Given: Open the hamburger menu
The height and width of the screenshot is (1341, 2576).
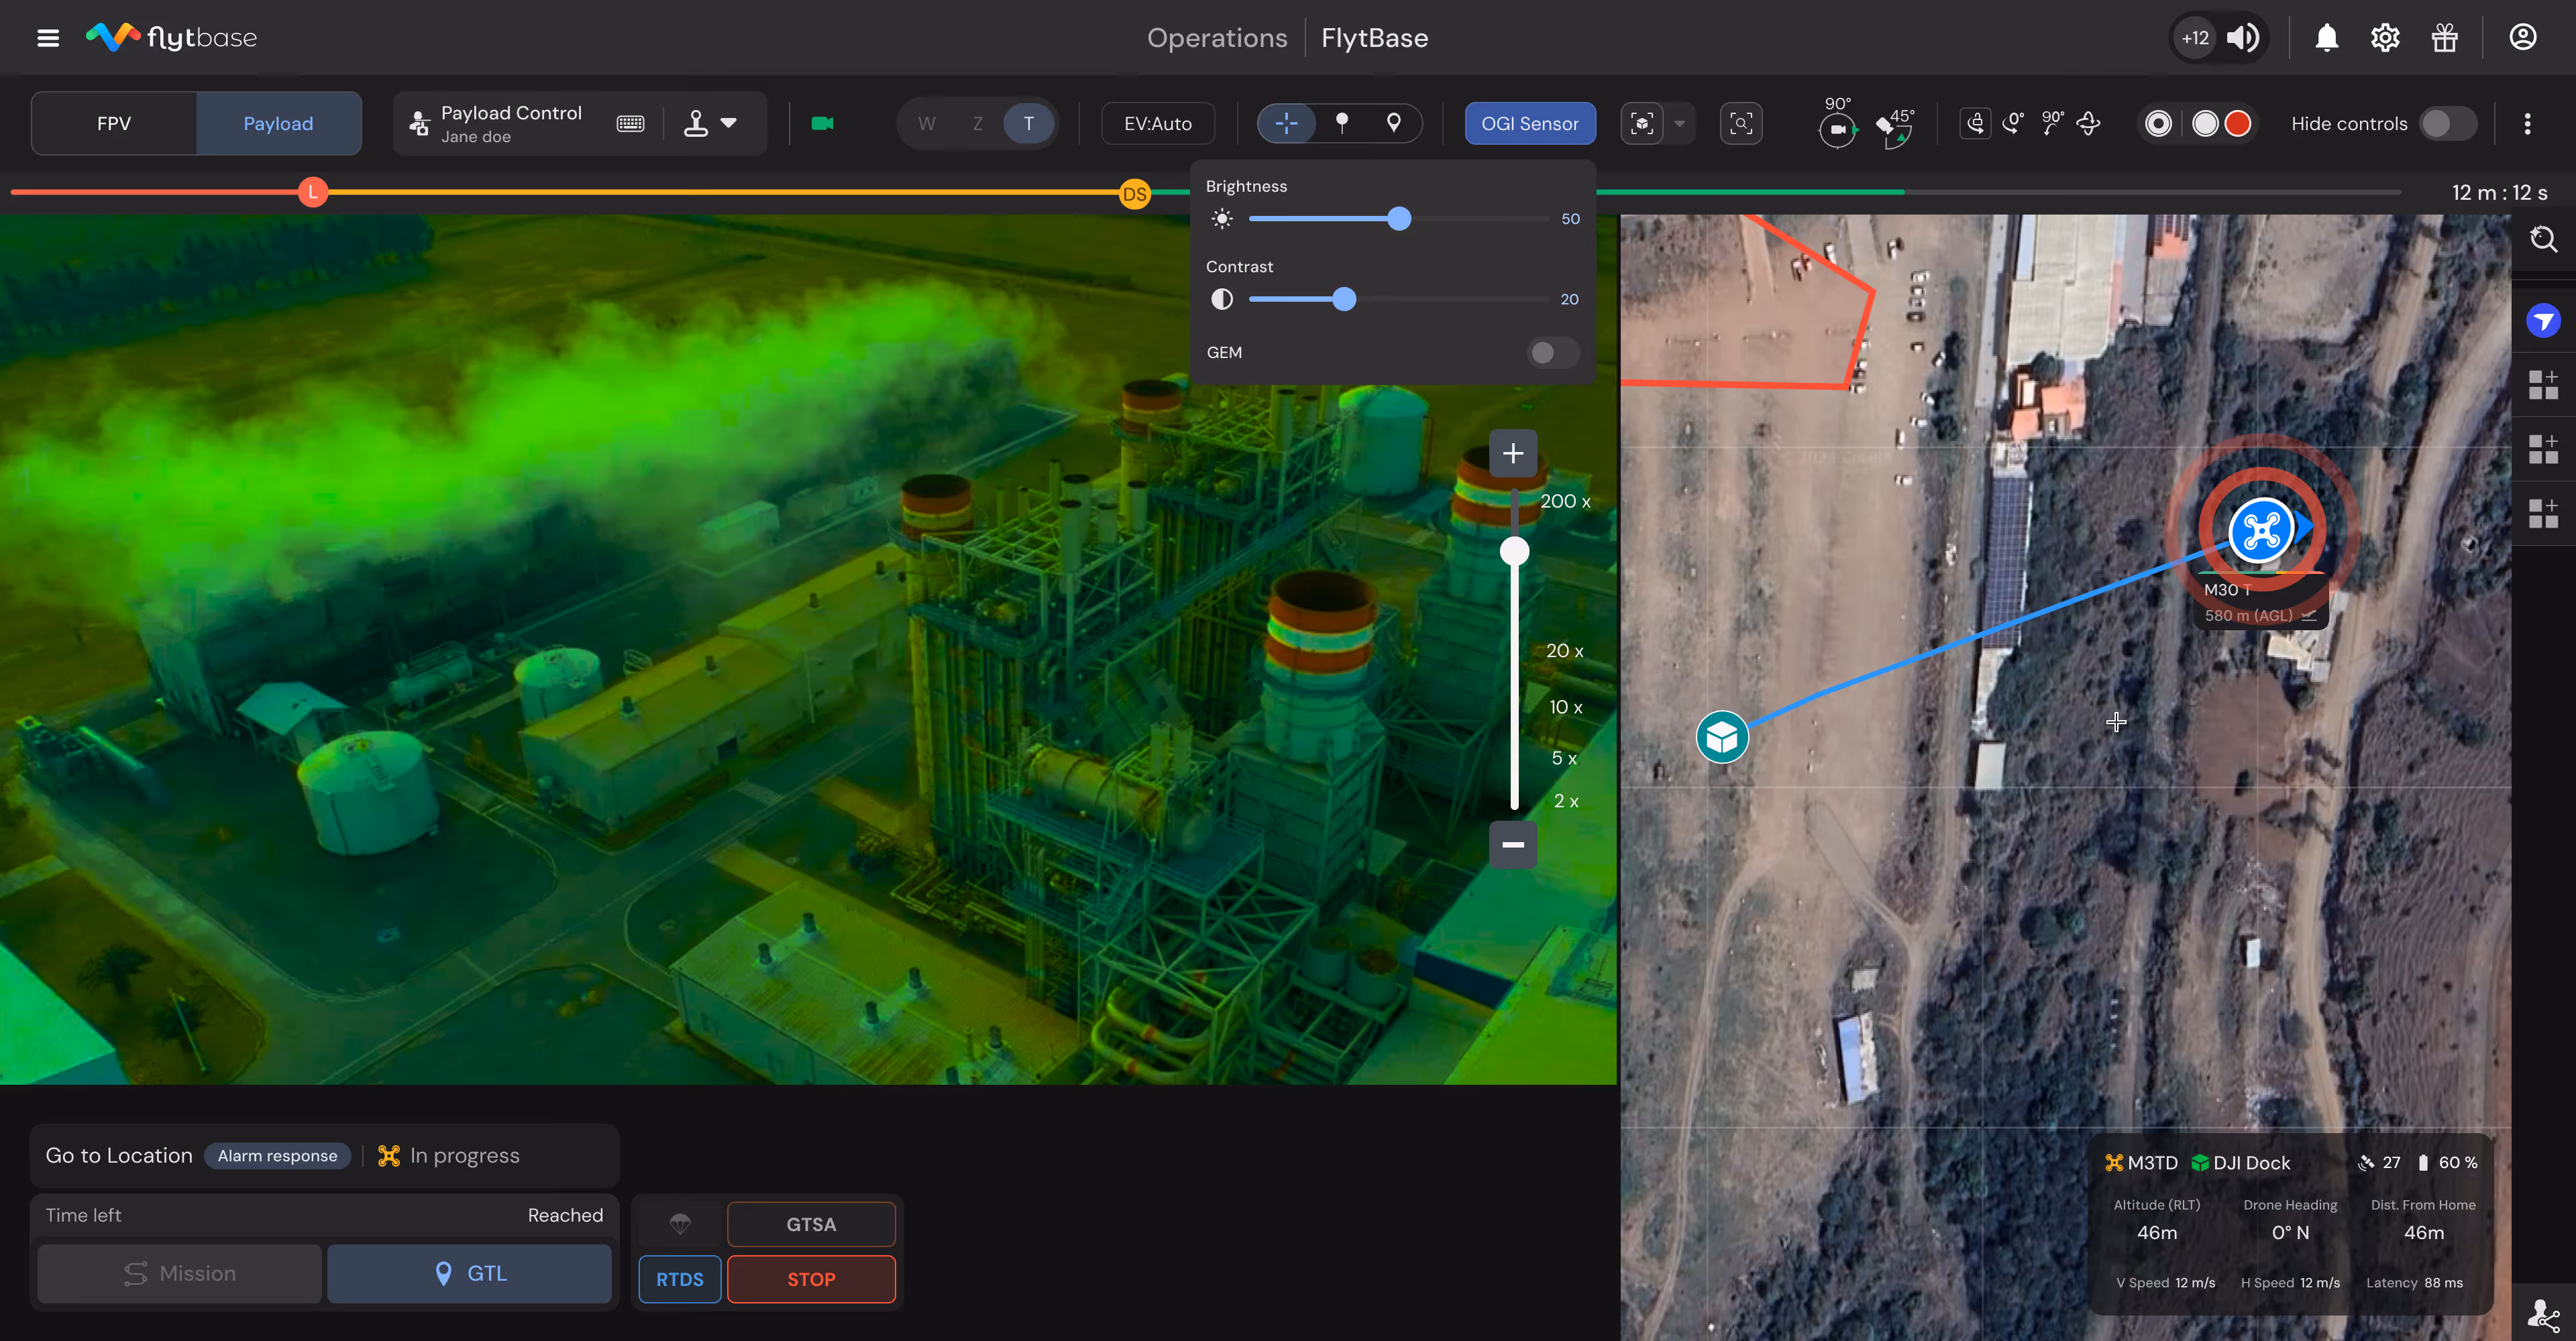Looking at the screenshot, I should [47, 38].
